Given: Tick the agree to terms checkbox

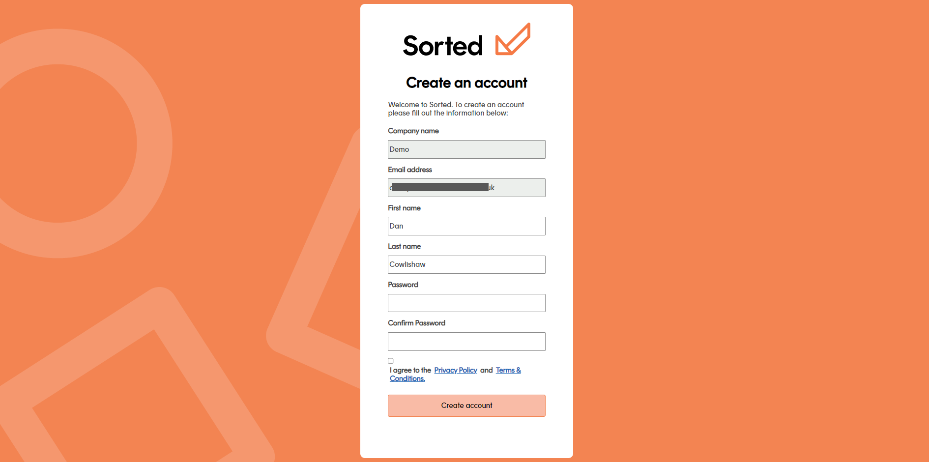Looking at the screenshot, I should 391,361.
